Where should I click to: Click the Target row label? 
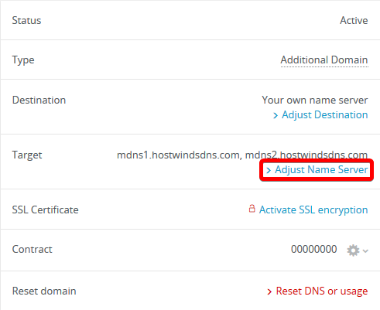27,155
